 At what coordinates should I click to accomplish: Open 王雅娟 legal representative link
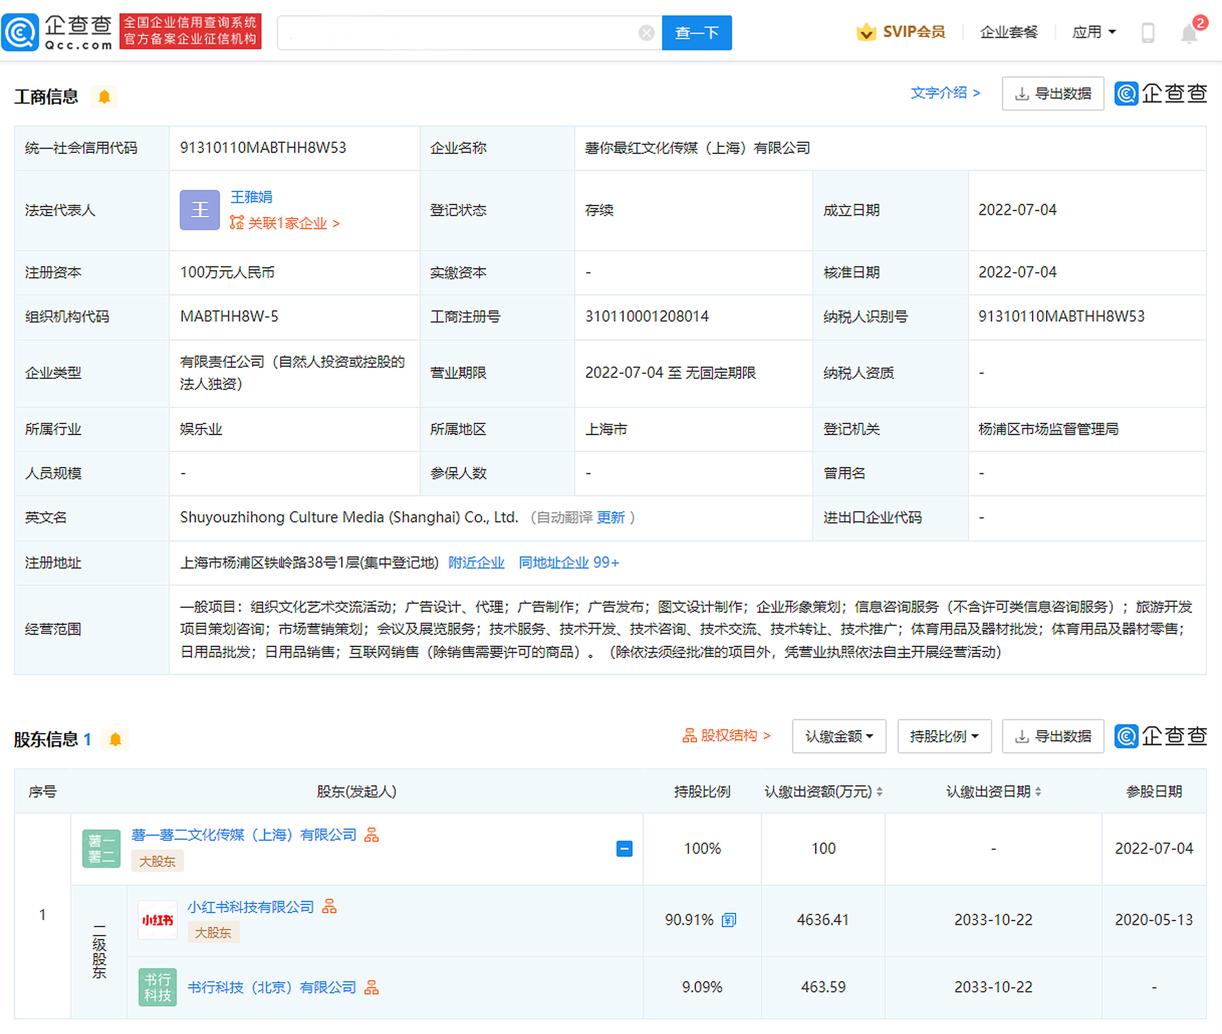[251, 197]
